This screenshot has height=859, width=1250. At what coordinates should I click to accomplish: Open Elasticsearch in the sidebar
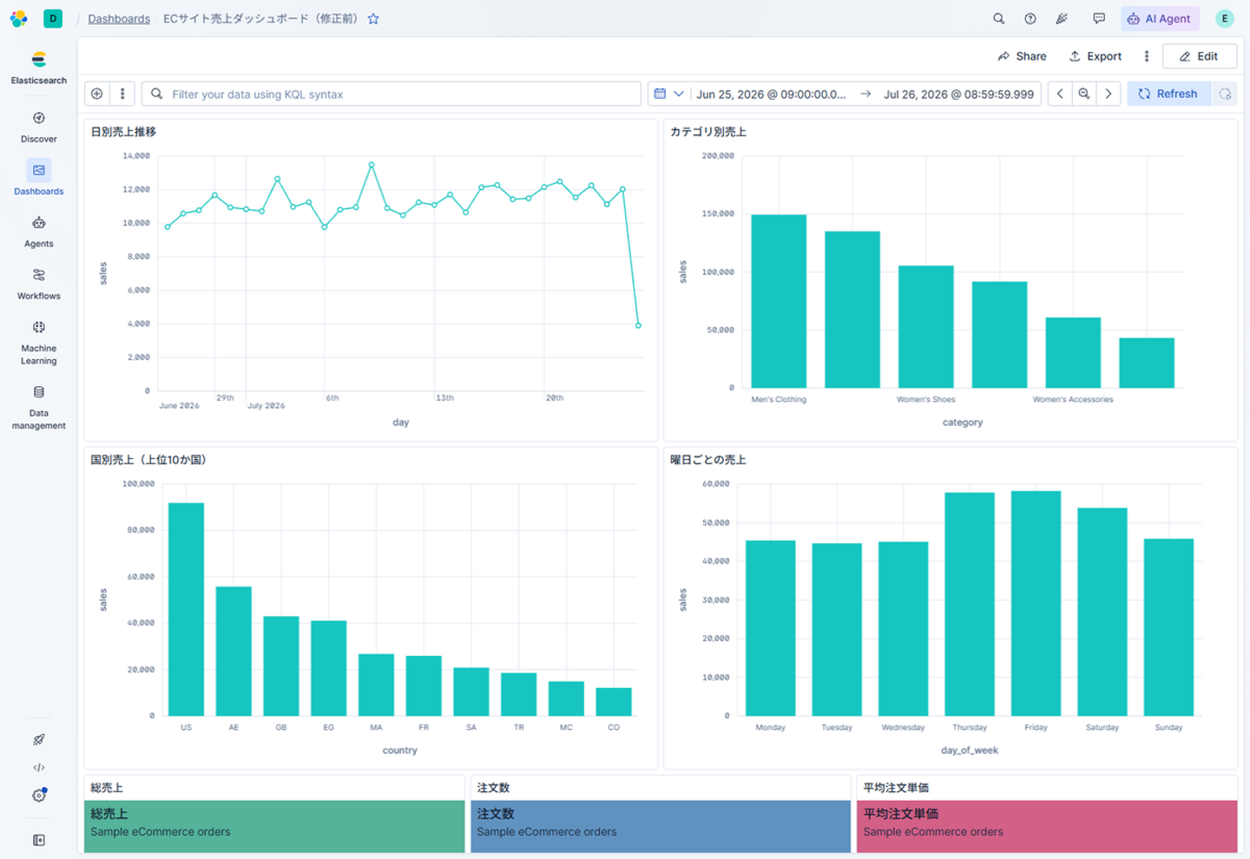coord(39,68)
